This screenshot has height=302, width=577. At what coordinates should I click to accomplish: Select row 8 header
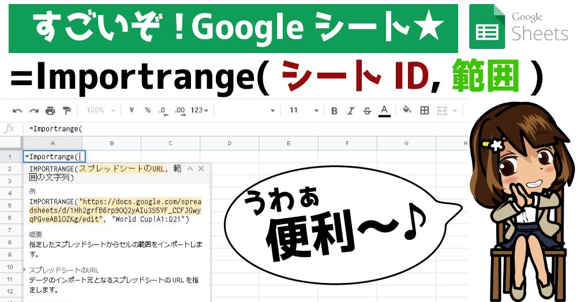[x=10, y=243]
